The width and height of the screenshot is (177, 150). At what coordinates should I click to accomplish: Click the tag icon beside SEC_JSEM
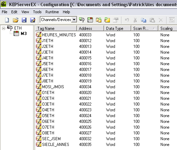39,138
